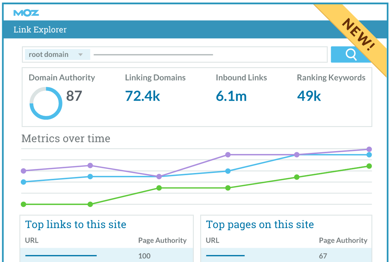Click the top link row with authority 100
The width and height of the screenshot is (391, 262).
click(106, 255)
